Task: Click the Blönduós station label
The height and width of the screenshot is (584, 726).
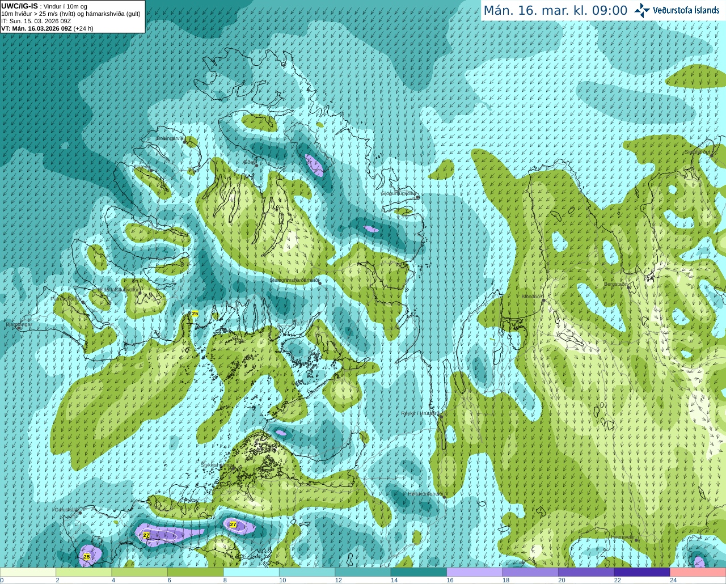Action: pyautogui.click(x=532, y=296)
